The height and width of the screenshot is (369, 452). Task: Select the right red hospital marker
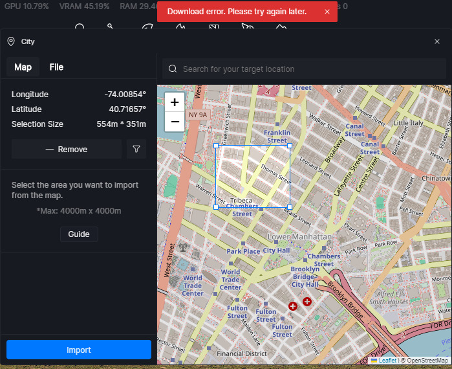307,302
